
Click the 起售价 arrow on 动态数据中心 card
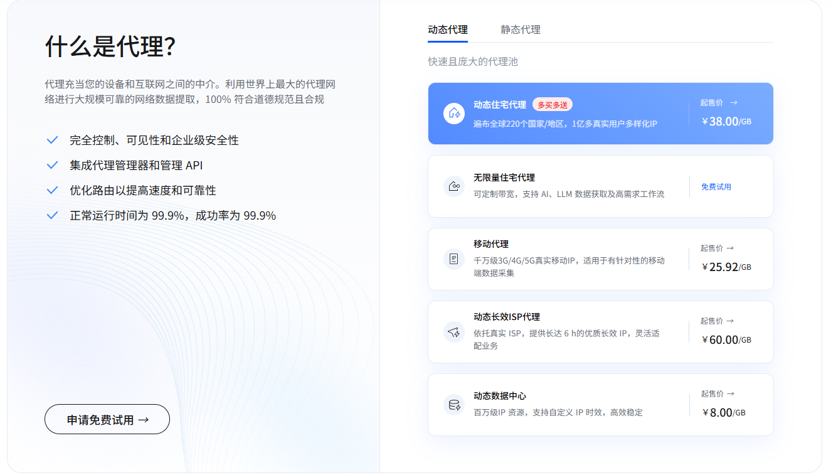(730, 393)
